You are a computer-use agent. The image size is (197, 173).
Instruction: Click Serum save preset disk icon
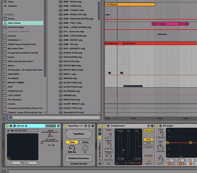click(x=12, y=130)
